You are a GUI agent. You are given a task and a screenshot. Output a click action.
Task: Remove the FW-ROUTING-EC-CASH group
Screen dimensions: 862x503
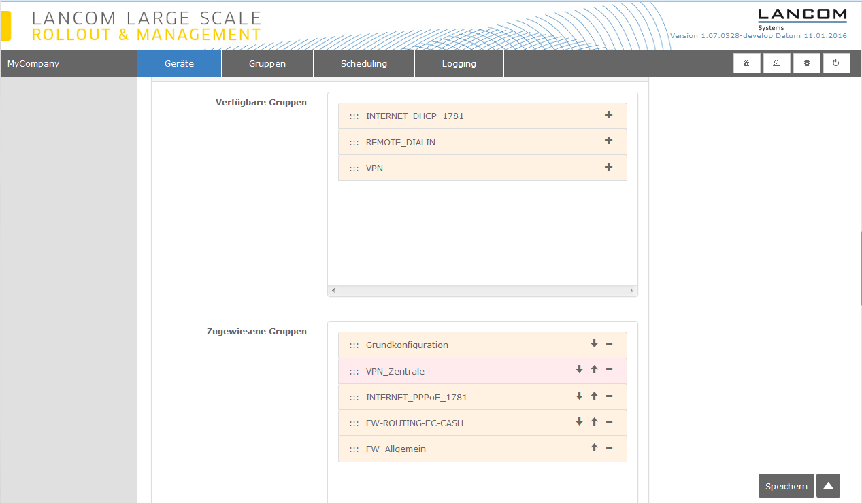609,422
